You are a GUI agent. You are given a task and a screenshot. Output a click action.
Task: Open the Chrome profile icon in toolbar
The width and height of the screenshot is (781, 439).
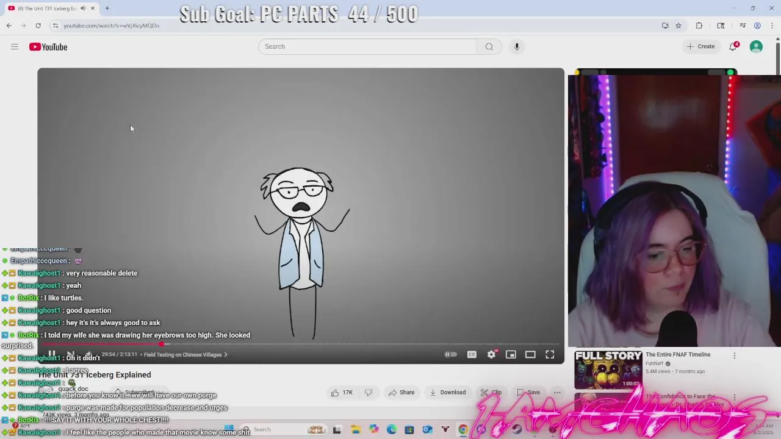(x=757, y=26)
